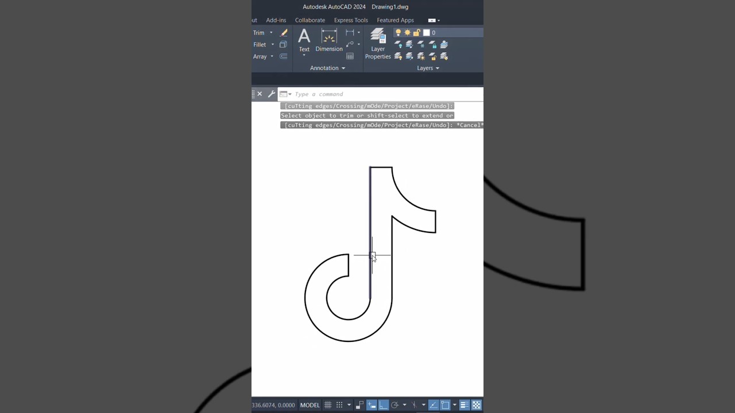
Task: Click the layer Off tool icon
Action: pos(398,44)
